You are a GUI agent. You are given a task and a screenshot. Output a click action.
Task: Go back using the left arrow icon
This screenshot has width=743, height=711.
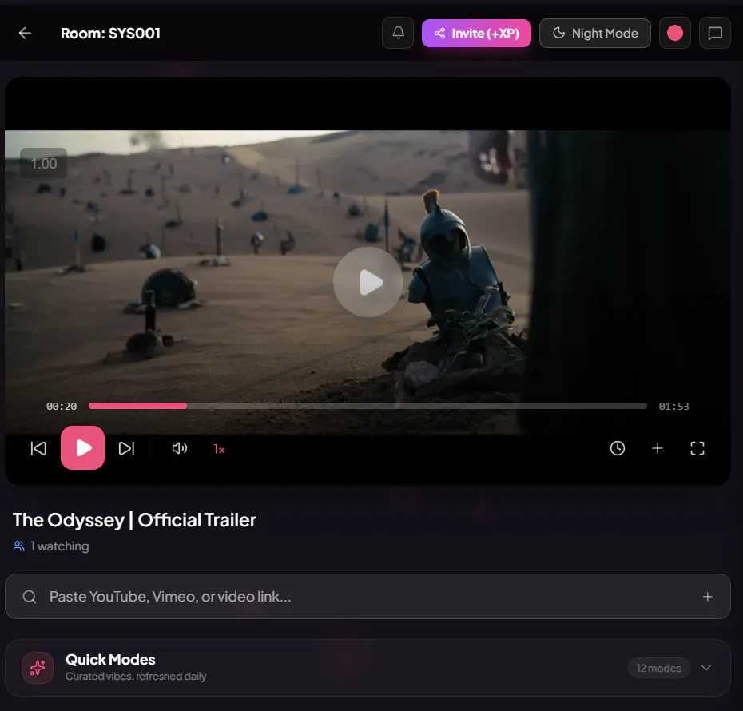(x=25, y=34)
